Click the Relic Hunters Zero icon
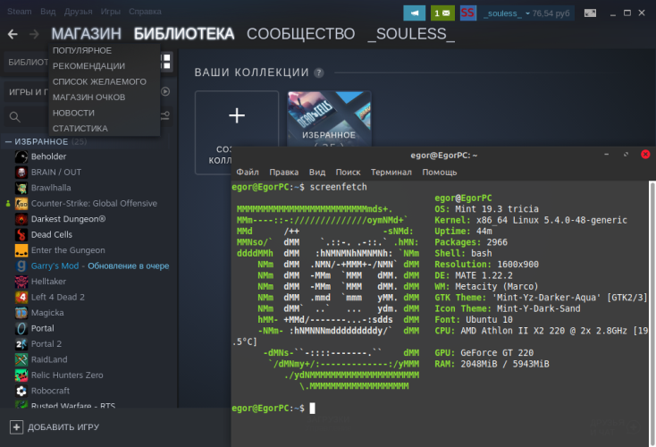 point(21,375)
